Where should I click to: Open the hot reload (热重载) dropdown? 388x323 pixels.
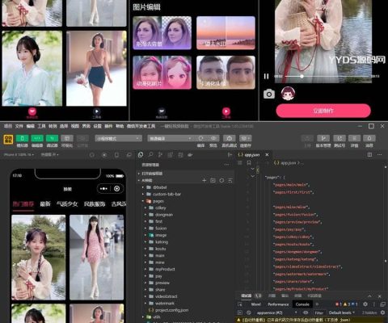tap(50, 155)
